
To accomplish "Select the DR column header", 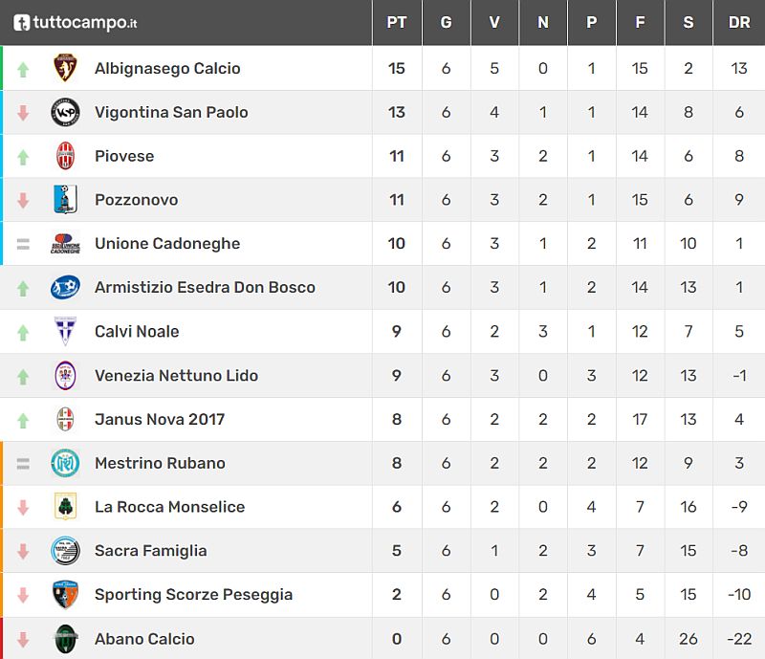I will tap(739, 22).
